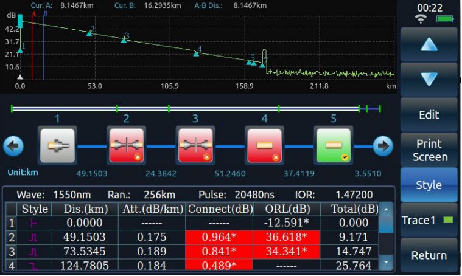
Task: Click the white origin triangle marker
Action: click(20, 77)
